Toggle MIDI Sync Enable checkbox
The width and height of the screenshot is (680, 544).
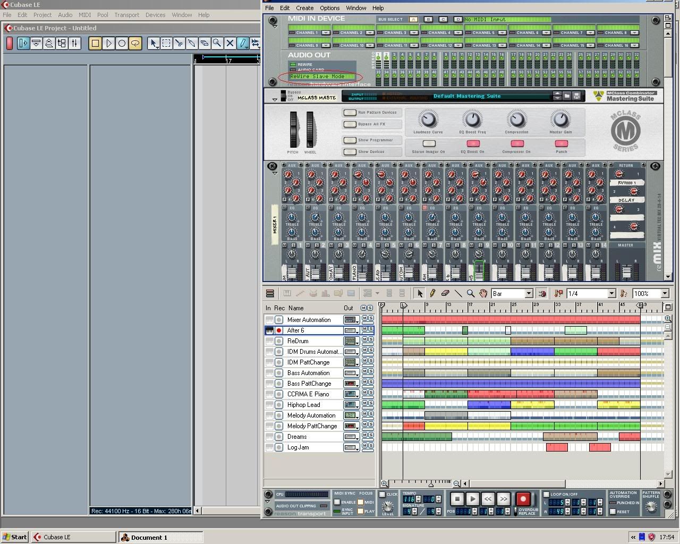pos(337,502)
